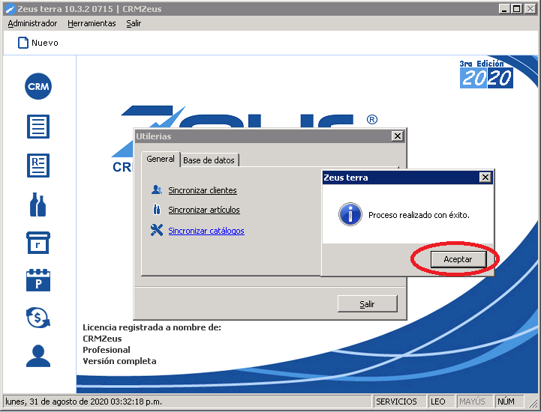Open the Administrador menu
This screenshot has height=412, width=541.
click(x=32, y=23)
